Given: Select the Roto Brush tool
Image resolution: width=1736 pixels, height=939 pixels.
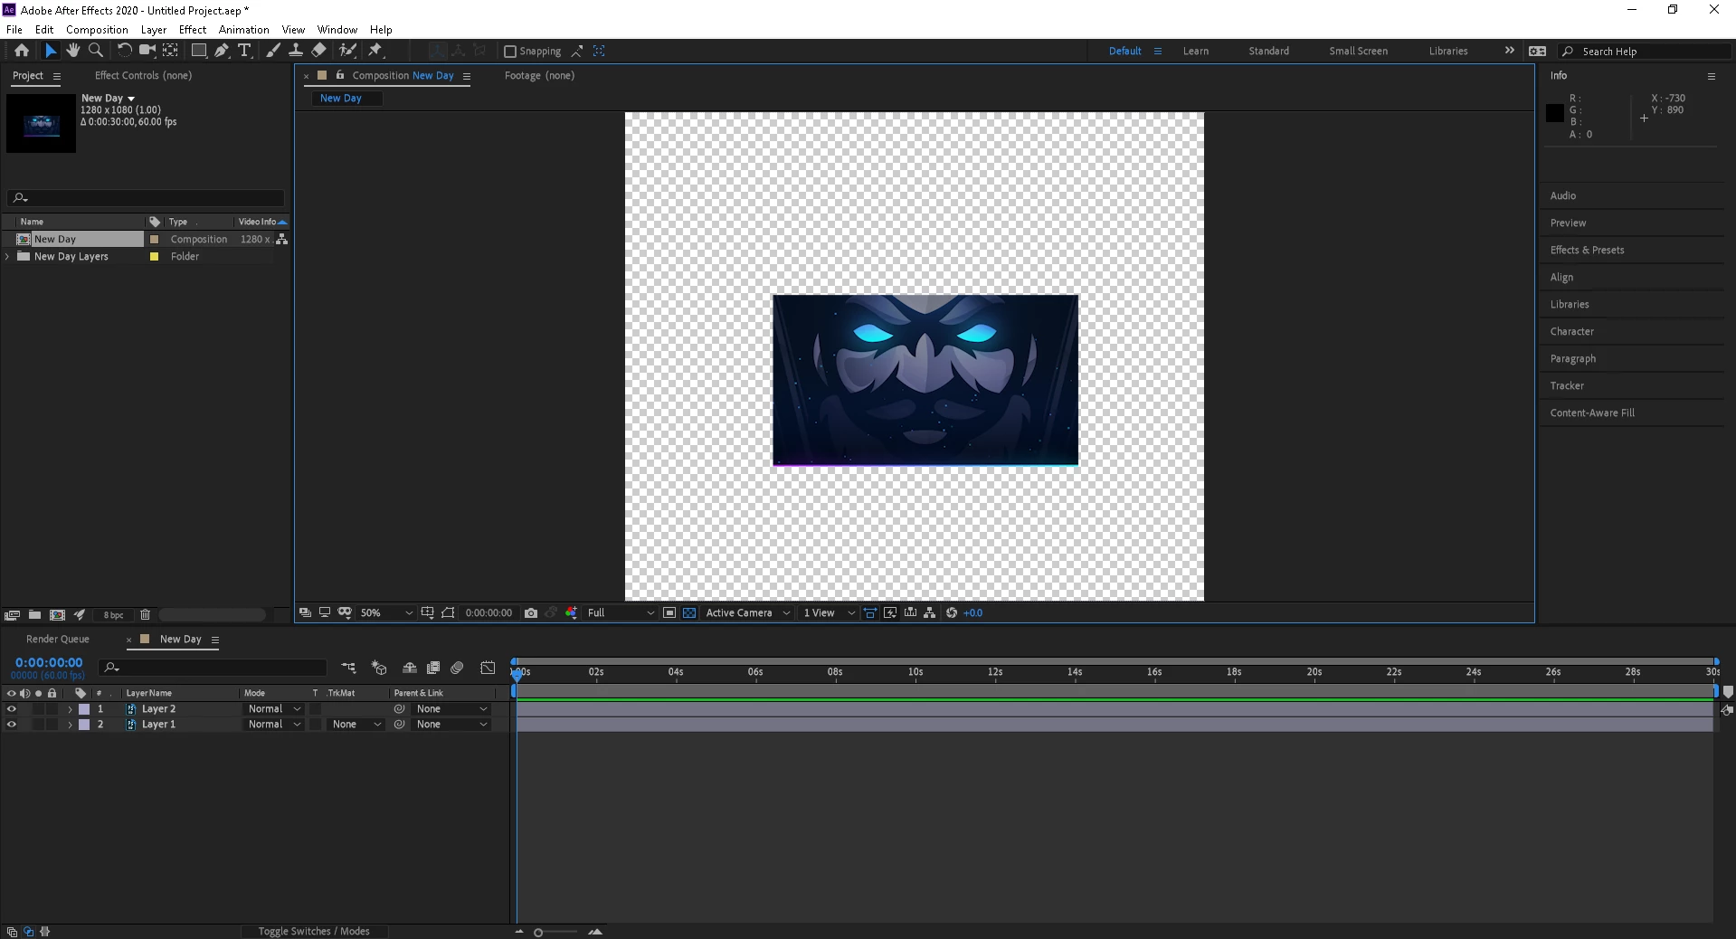Looking at the screenshot, I should point(347,51).
